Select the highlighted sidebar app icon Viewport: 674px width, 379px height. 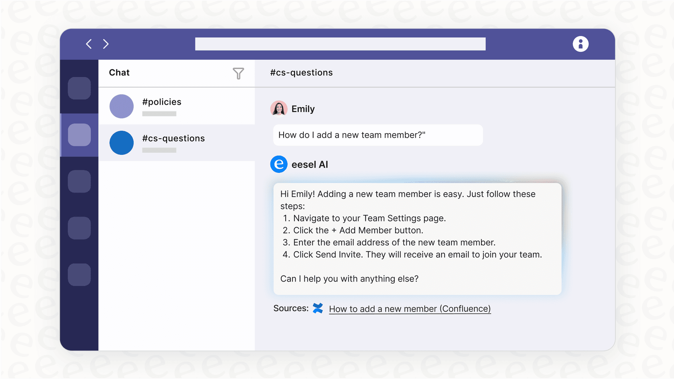coord(79,135)
